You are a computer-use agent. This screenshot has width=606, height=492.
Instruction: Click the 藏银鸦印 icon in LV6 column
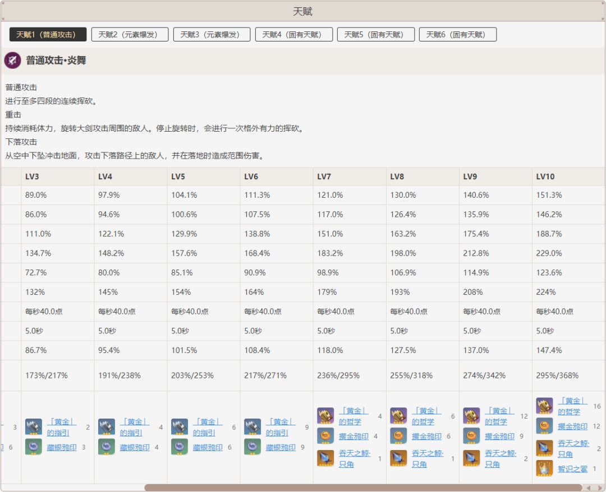point(252,447)
